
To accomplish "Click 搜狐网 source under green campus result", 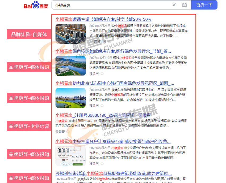I will pos(94,74).
